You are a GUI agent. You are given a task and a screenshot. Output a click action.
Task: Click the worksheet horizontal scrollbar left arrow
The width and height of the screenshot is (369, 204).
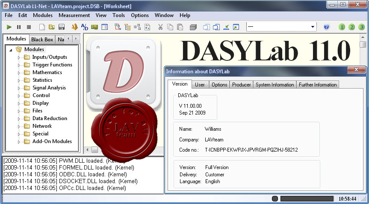(88, 149)
